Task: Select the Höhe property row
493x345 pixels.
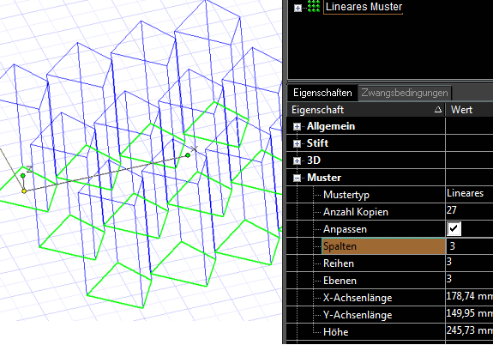Action: point(335,332)
